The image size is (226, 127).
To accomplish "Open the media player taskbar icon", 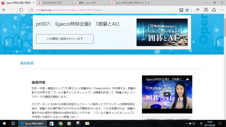I will point(69,123).
